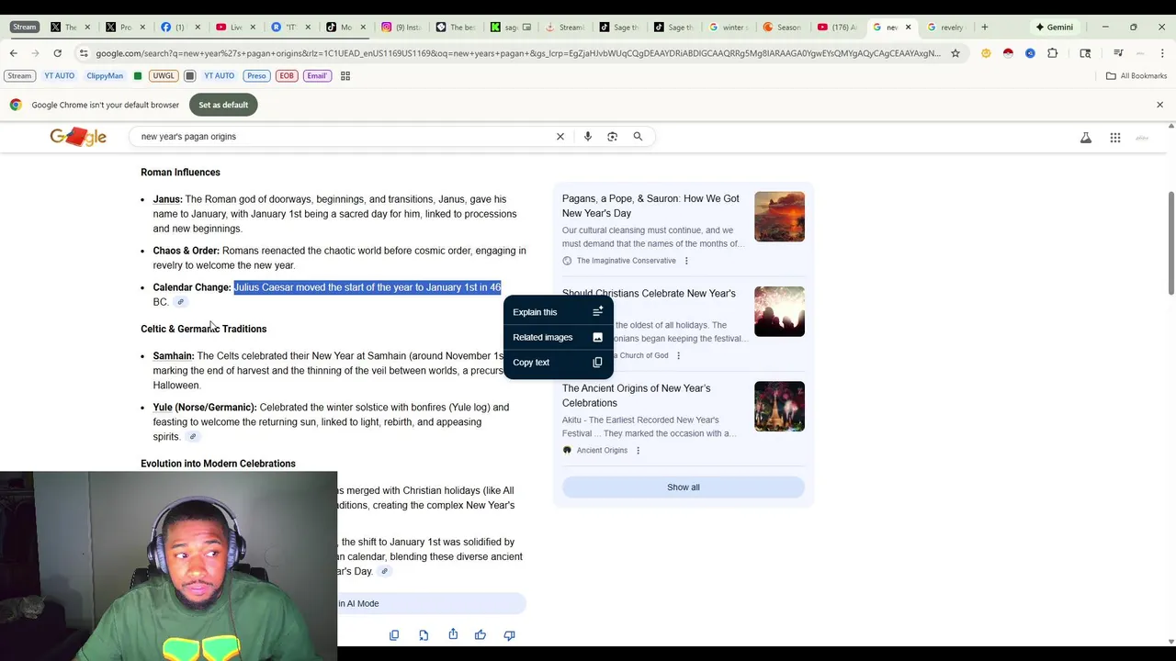Open bookmark apps grid icon
Screen dimensions: 1176x661
coord(345,76)
